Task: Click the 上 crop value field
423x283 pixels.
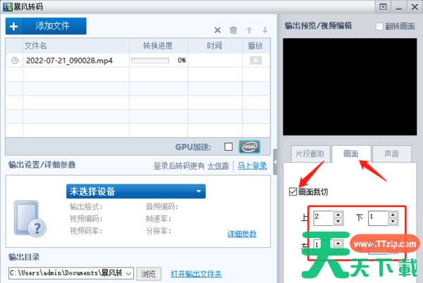Action: pos(323,218)
